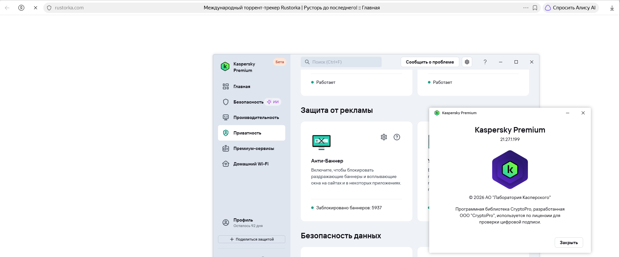Focus the Поиск (Ctrl+F) search field
This screenshot has height=257, width=620.
coord(341,62)
